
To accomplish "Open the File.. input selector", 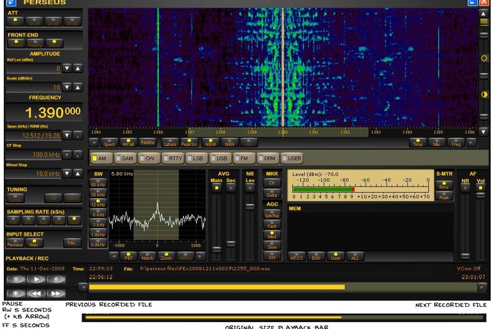I will [x=72, y=243].
